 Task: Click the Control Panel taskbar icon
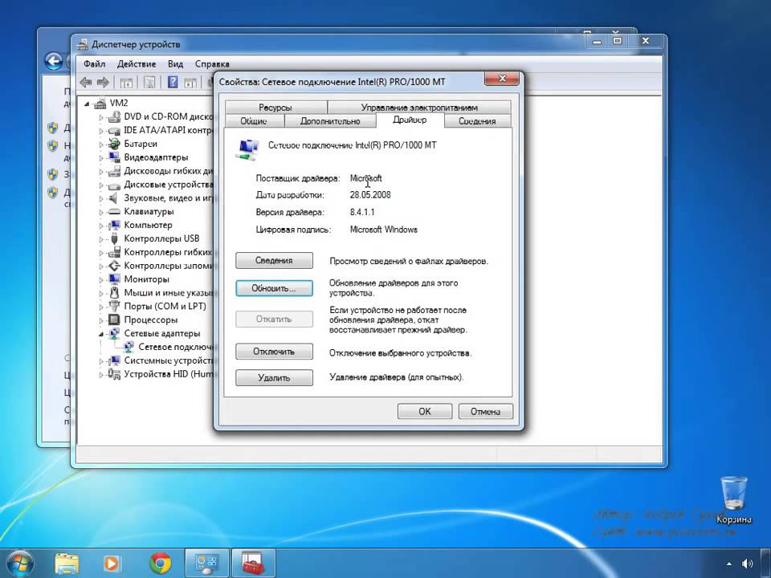coord(206,564)
